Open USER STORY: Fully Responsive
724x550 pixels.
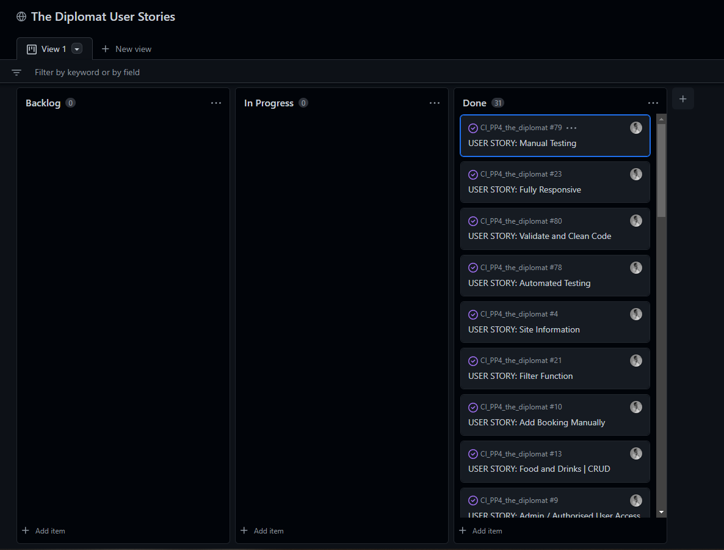tap(524, 189)
